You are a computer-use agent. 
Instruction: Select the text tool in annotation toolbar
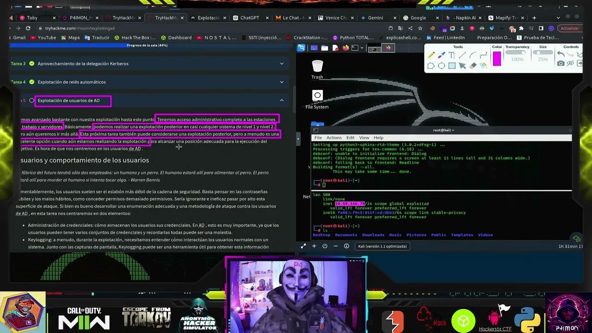(x=452, y=55)
